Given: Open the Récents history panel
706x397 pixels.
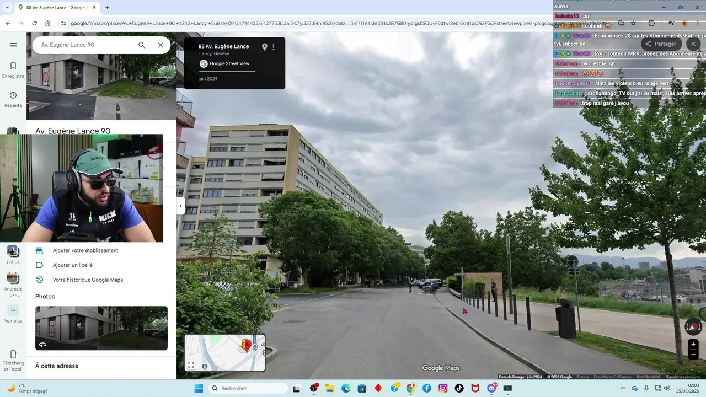Looking at the screenshot, I should click(13, 100).
